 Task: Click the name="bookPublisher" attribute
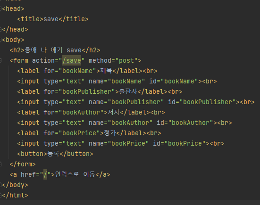[126, 102]
